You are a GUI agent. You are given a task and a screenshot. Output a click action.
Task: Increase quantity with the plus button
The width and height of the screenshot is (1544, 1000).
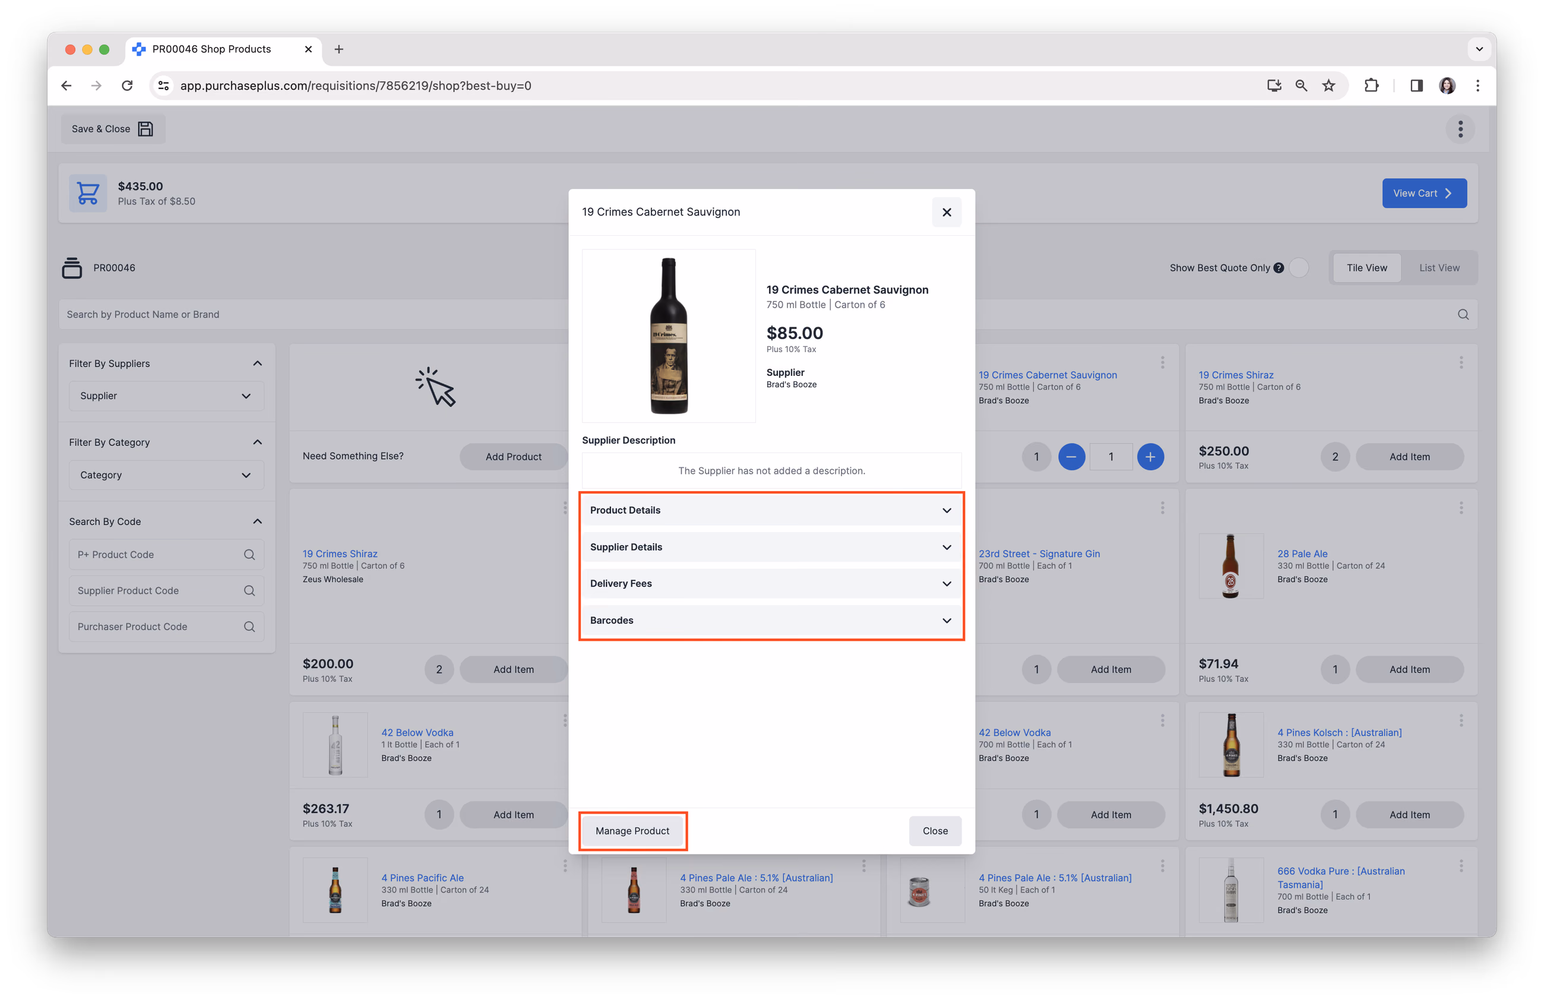pos(1150,457)
